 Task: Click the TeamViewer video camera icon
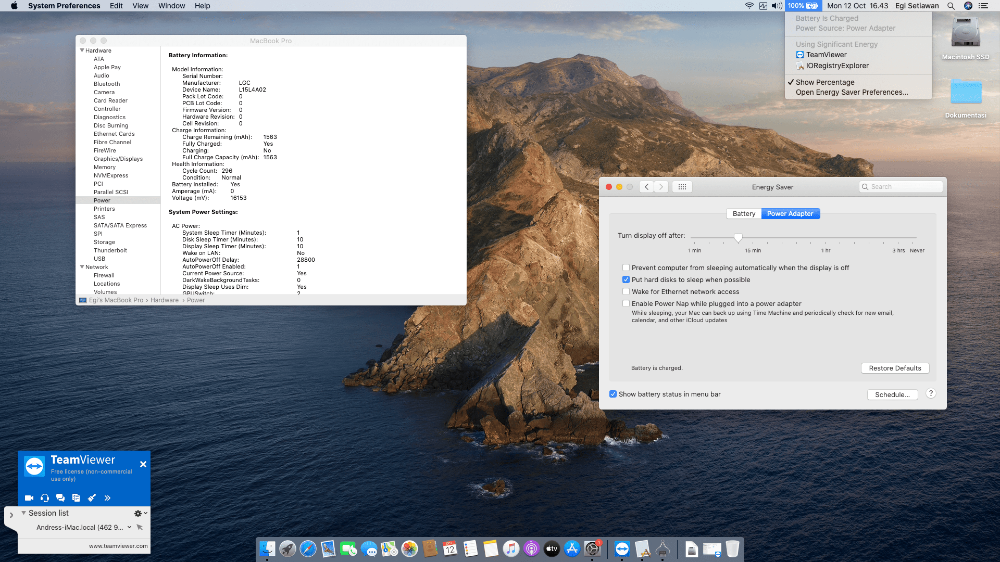(29, 498)
